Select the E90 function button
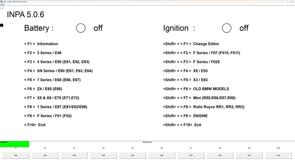 (x=74, y=155)
